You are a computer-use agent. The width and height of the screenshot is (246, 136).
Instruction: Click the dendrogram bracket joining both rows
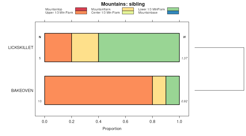244,69
